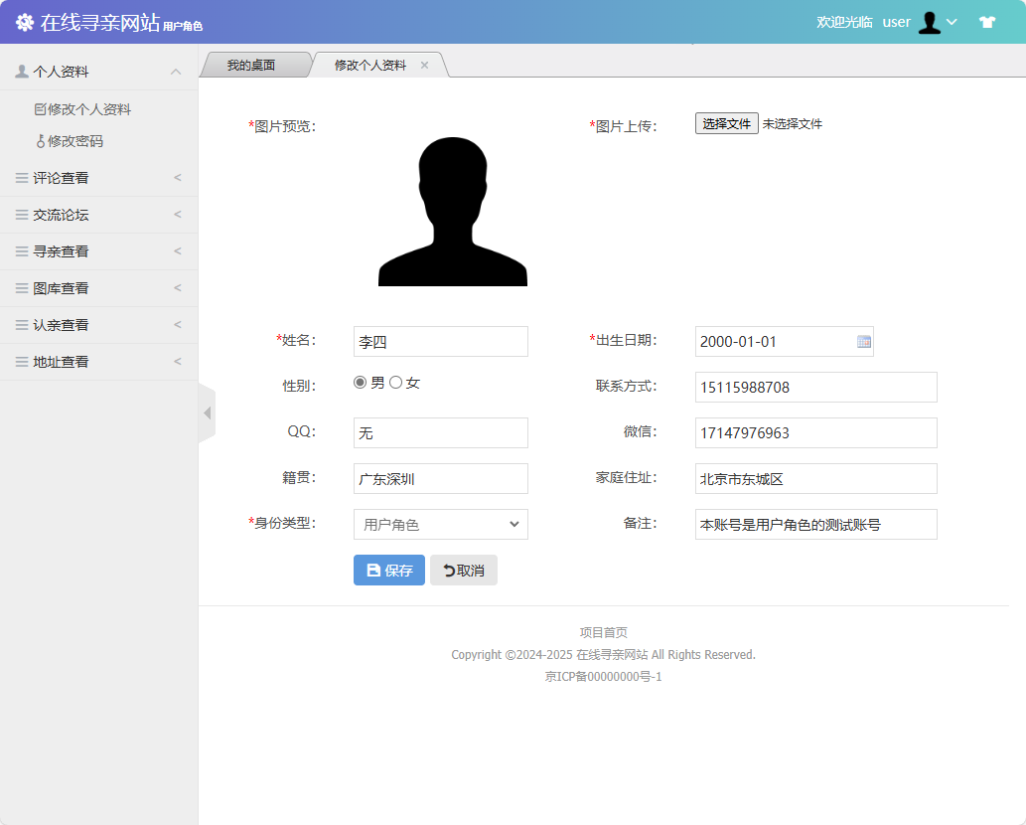This screenshot has height=825, width=1026.
Task: Click the 保存 save button
Action: pos(388,570)
